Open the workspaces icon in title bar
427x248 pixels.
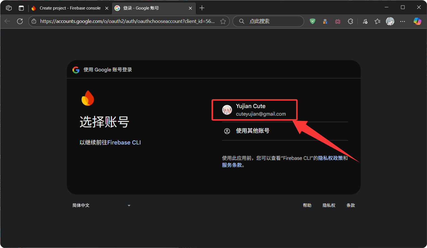click(x=9, y=8)
